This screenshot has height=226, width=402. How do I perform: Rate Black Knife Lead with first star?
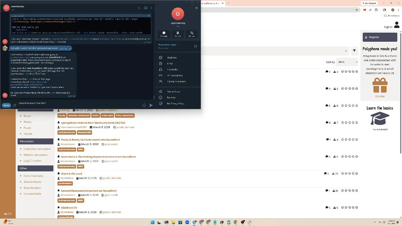343,174
